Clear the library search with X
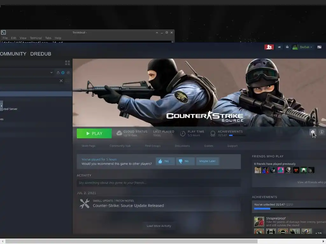Screen dimensions: 326x244 click(x=61, y=81)
